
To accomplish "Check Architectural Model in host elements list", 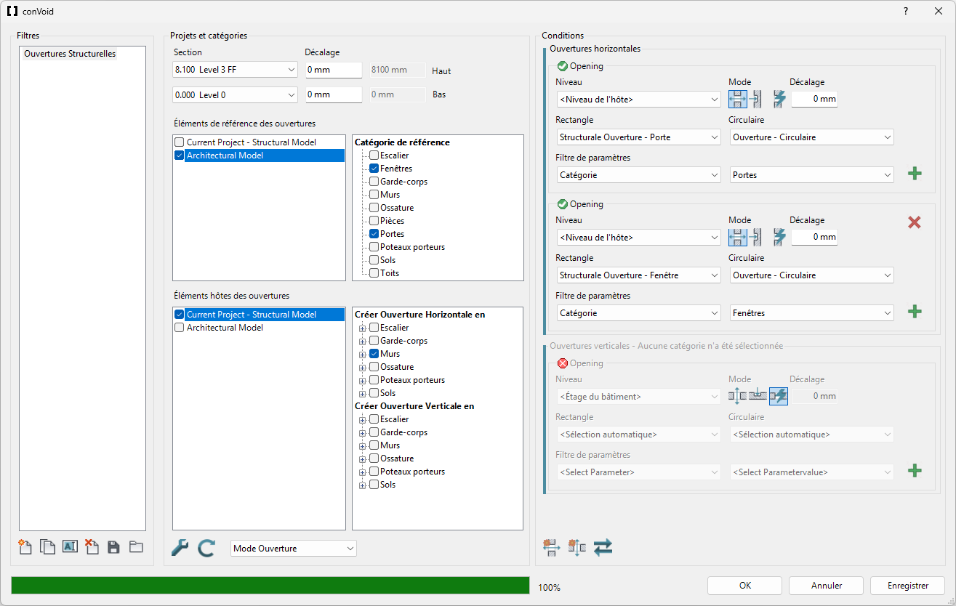I will click(x=179, y=328).
